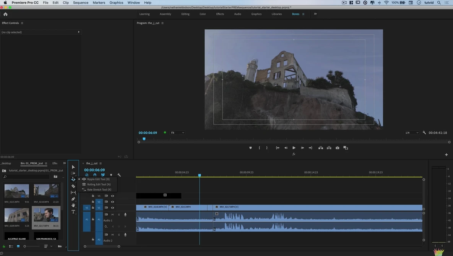This screenshot has width=453, height=256.
Task: Add marker in the timeline panel
Action: click(111, 175)
